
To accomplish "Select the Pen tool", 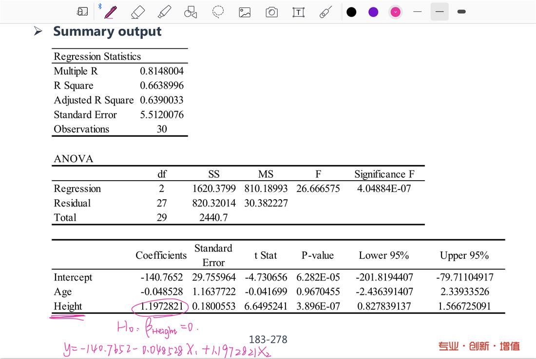I will [x=111, y=12].
